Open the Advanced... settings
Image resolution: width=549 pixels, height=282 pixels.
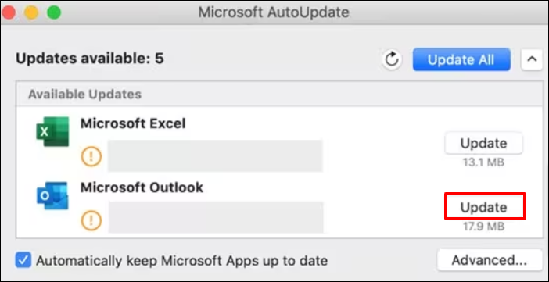[490, 260]
